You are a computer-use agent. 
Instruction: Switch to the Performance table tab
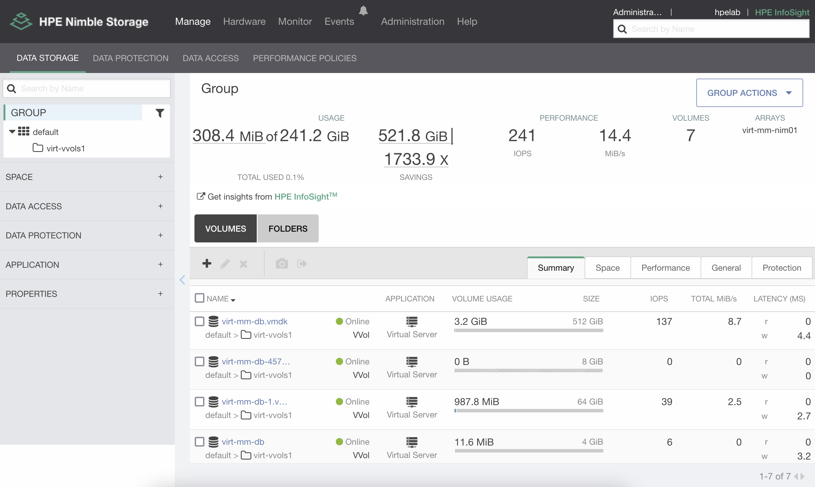pos(666,268)
